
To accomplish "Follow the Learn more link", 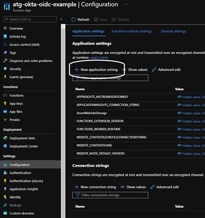I will point(99,58).
